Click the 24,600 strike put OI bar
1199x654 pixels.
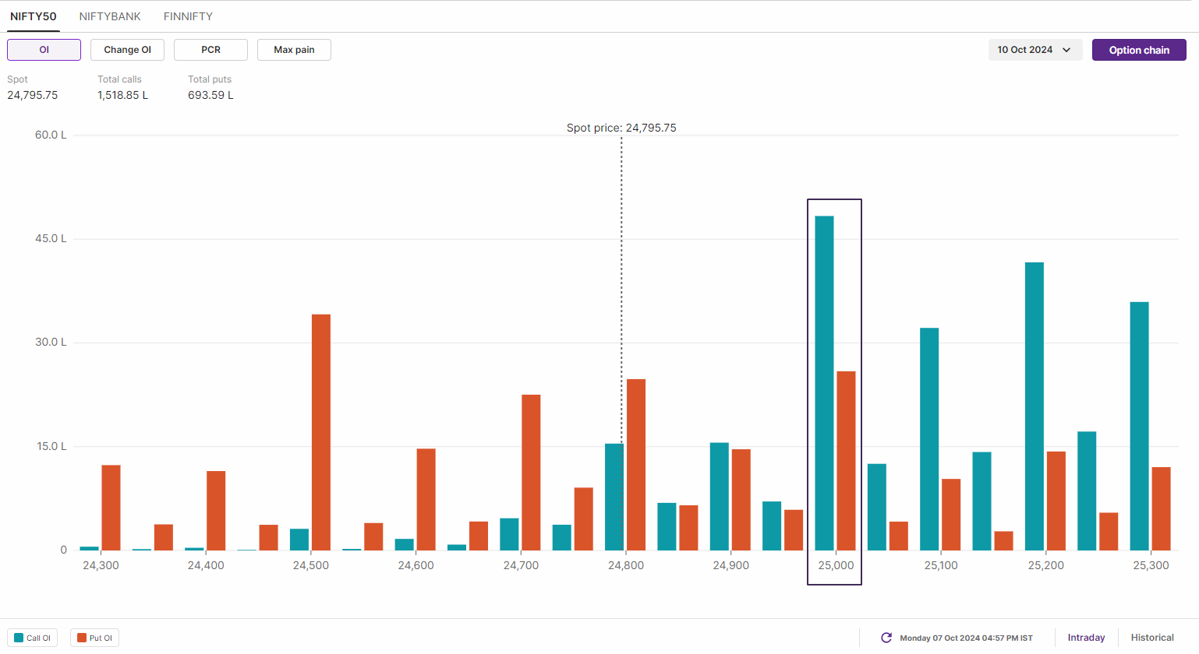click(426, 499)
